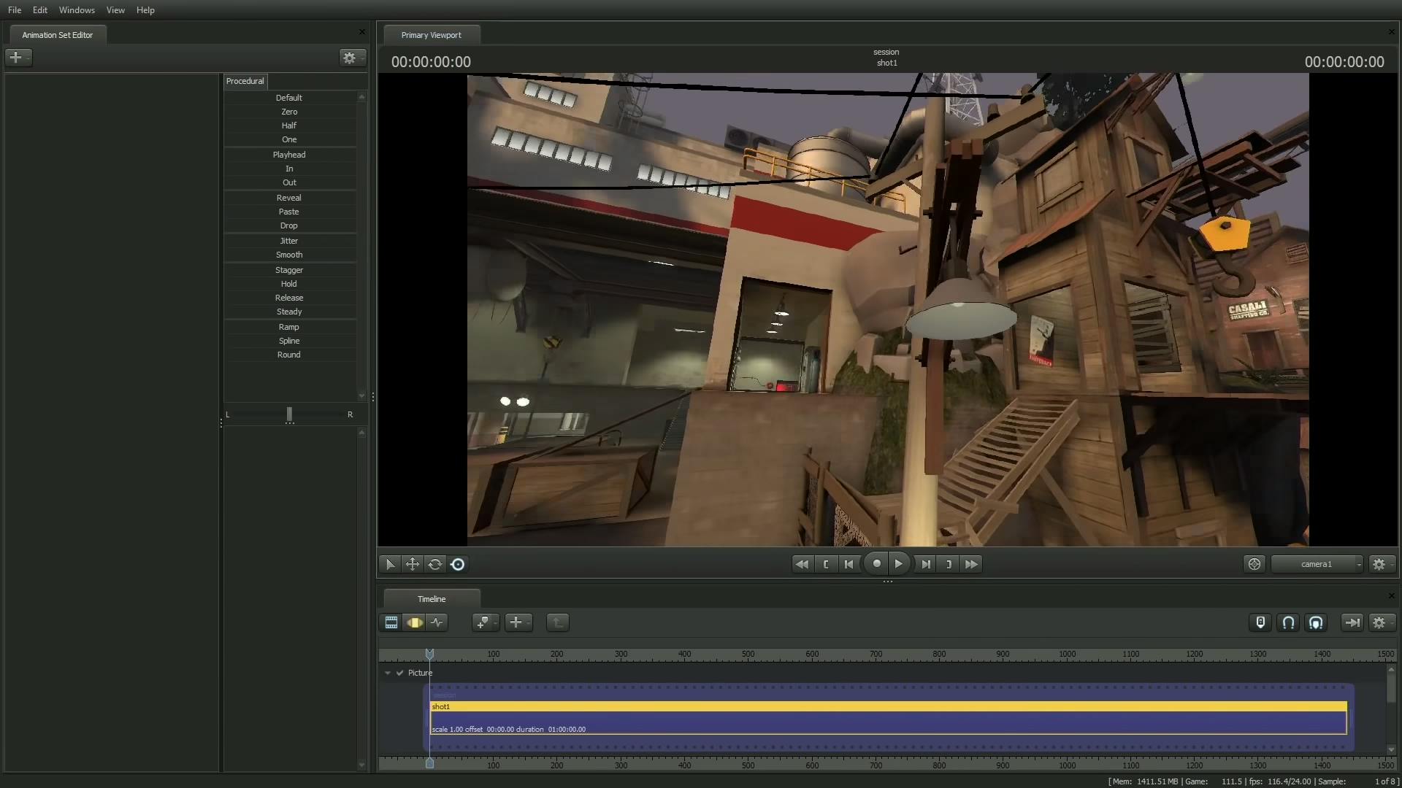Open the Windows menu
Viewport: 1402px width, 788px height.
pos(77,10)
